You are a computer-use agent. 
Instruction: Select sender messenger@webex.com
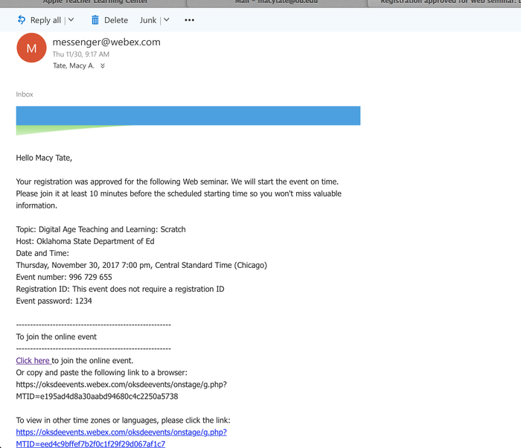tap(106, 42)
